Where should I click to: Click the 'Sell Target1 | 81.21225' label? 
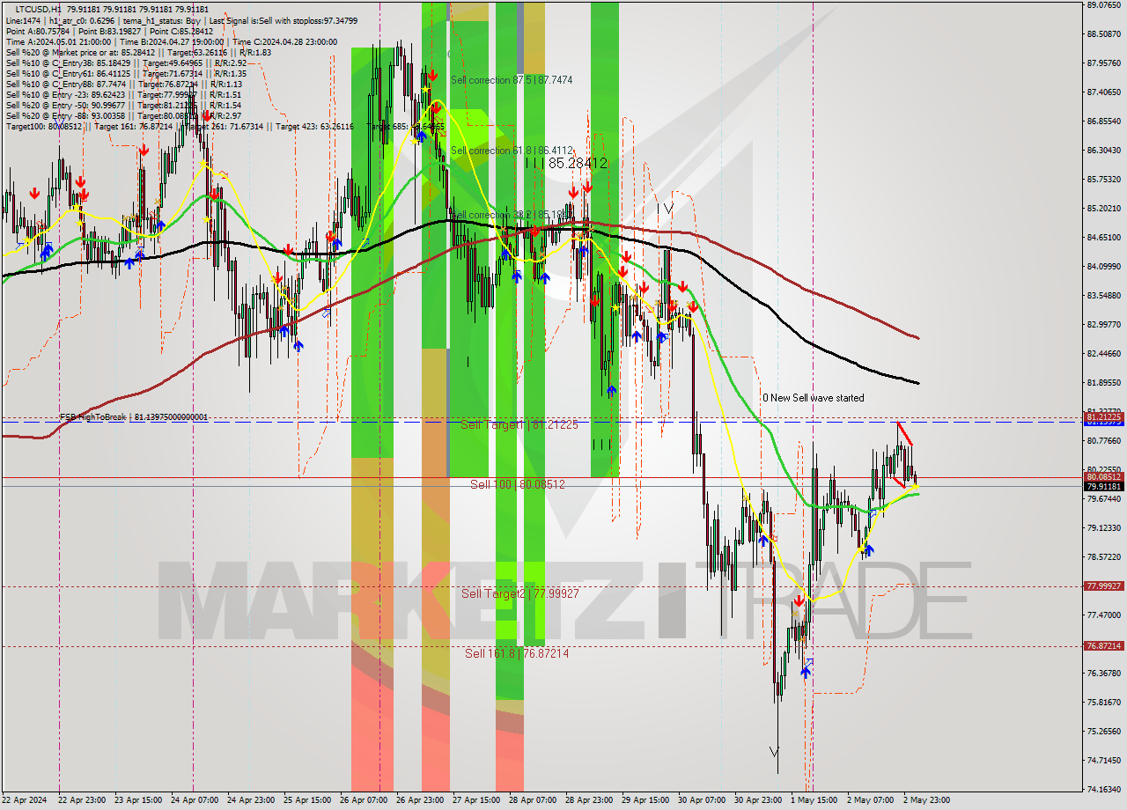519,424
